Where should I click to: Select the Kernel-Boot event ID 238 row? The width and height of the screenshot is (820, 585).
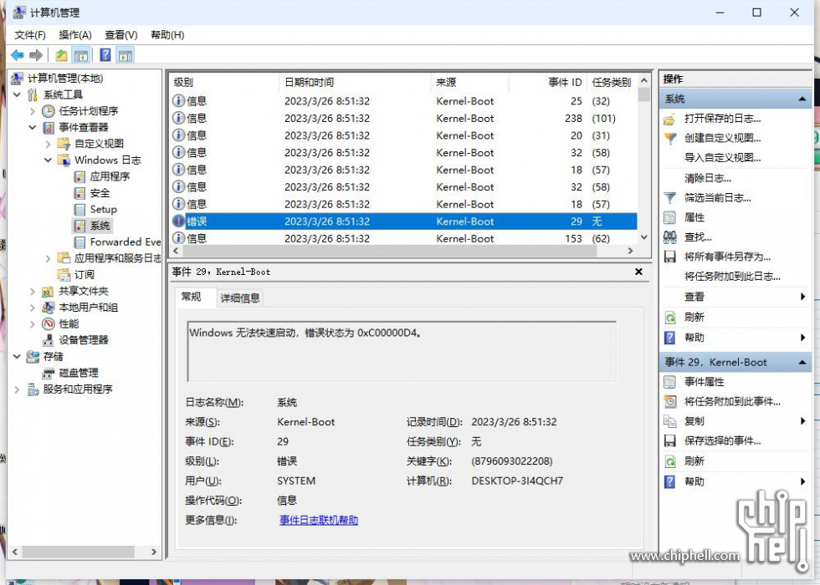pos(402,118)
